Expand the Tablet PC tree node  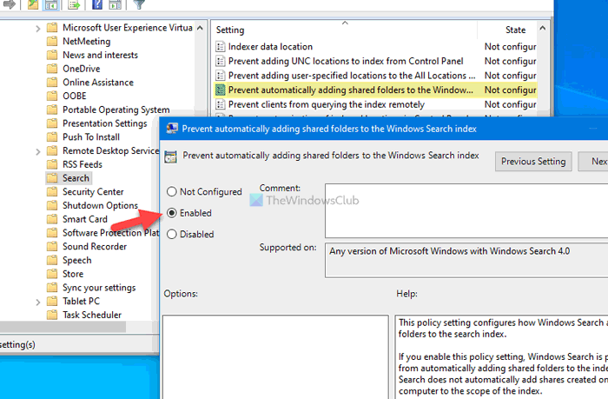coord(37,302)
